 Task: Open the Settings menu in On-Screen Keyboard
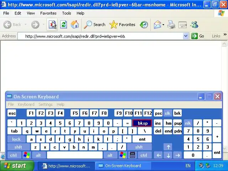(46, 104)
